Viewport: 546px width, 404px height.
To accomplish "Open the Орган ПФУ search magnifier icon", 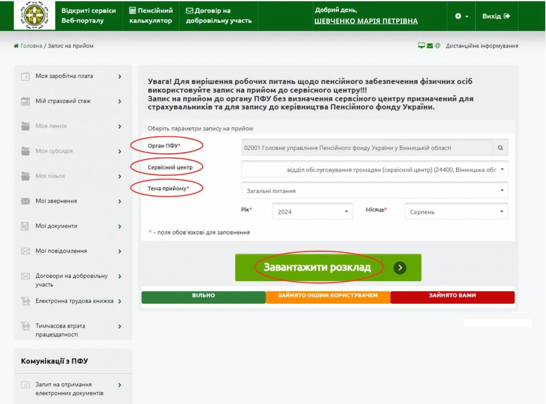I will 500,148.
